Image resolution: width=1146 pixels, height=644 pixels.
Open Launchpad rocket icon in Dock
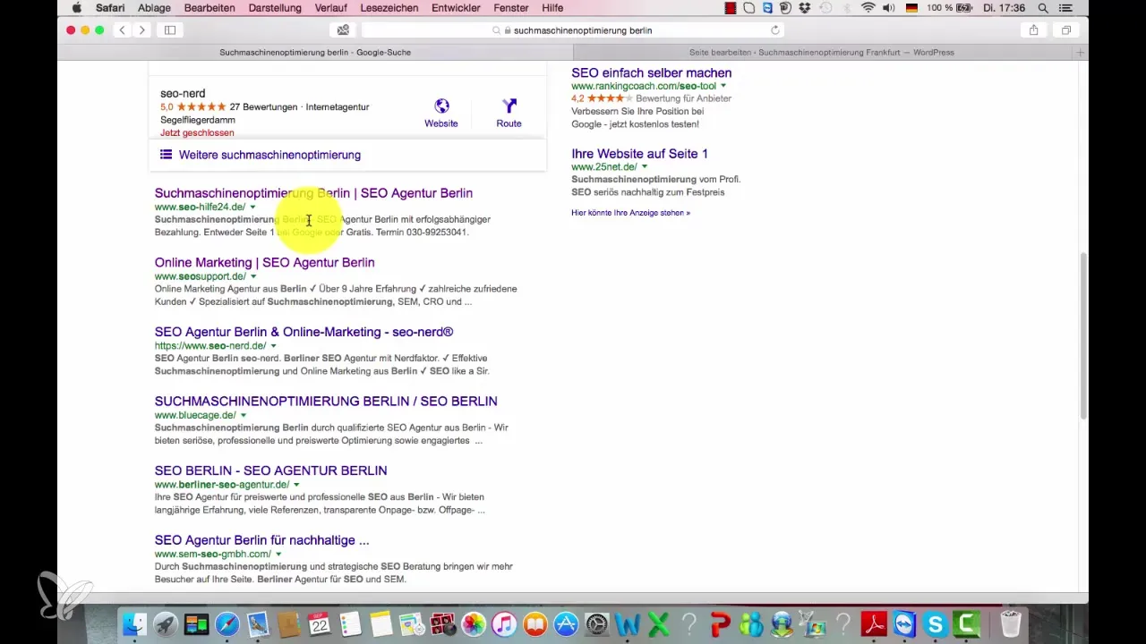pos(165,623)
